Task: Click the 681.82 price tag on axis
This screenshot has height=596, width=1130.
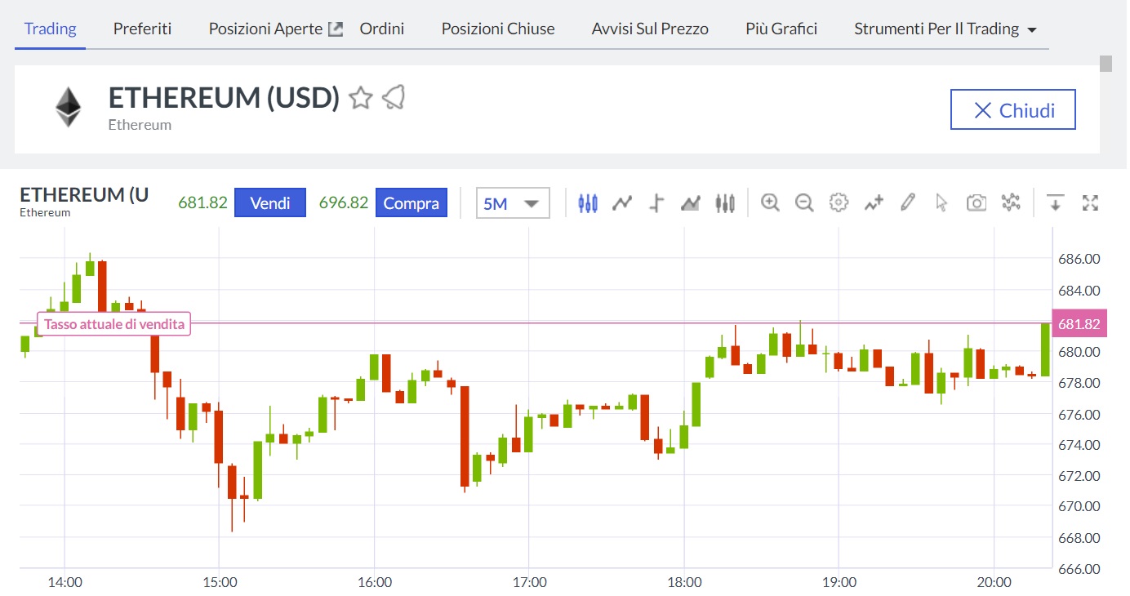Action: (1079, 324)
